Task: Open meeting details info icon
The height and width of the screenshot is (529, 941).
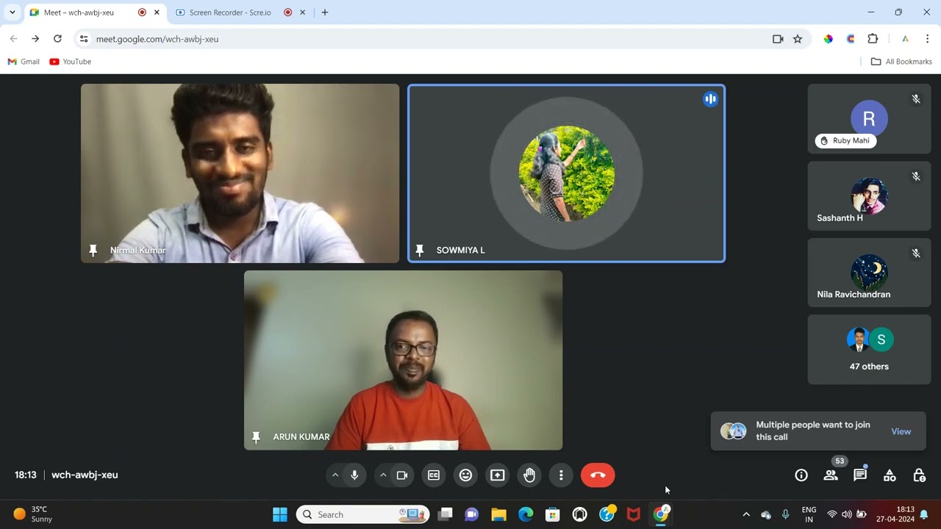Action: pos(801,475)
